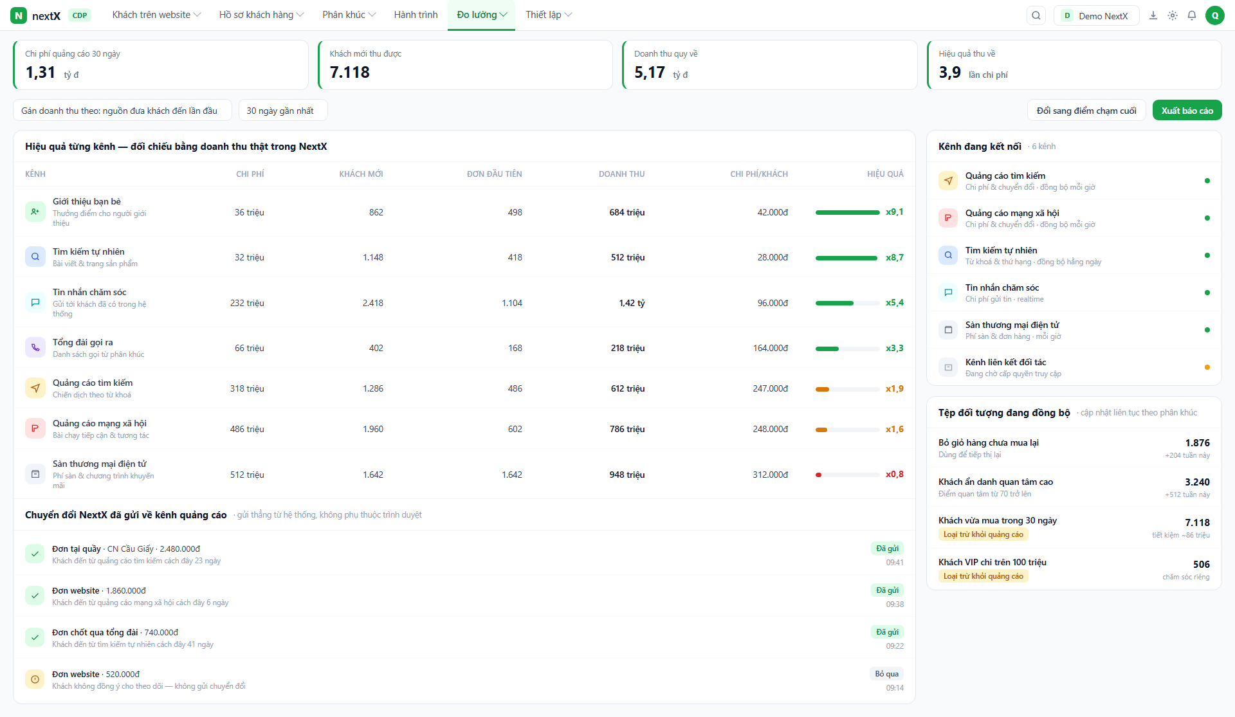1235x717 pixels.
Task: Click the 6 kênh count label
Action: pos(1043,147)
